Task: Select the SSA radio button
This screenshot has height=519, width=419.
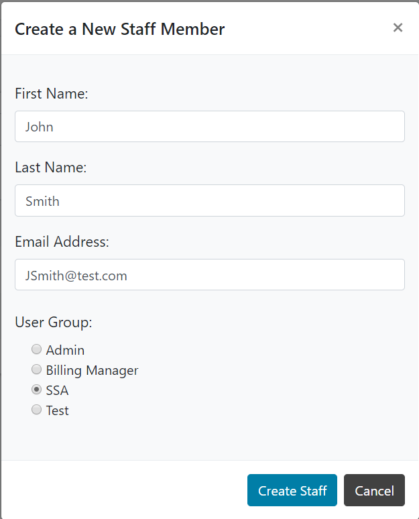Action: click(37, 390)
